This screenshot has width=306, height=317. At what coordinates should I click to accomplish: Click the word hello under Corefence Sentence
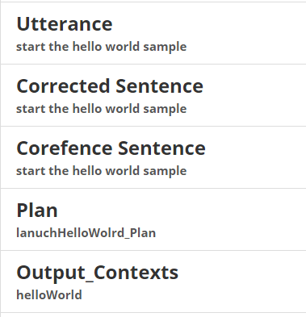(87, 171)
